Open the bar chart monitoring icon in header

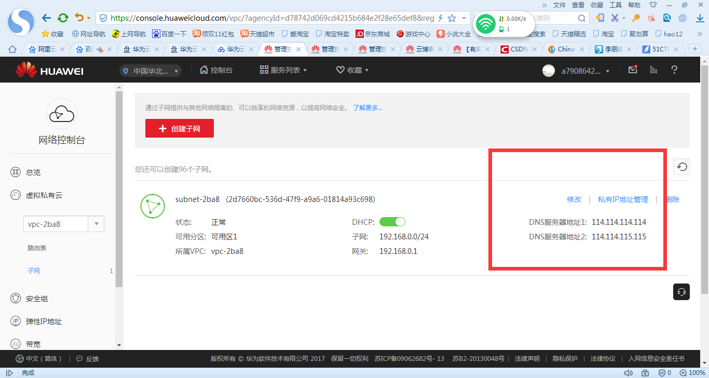pyautogui.click(x=653, y=70)
